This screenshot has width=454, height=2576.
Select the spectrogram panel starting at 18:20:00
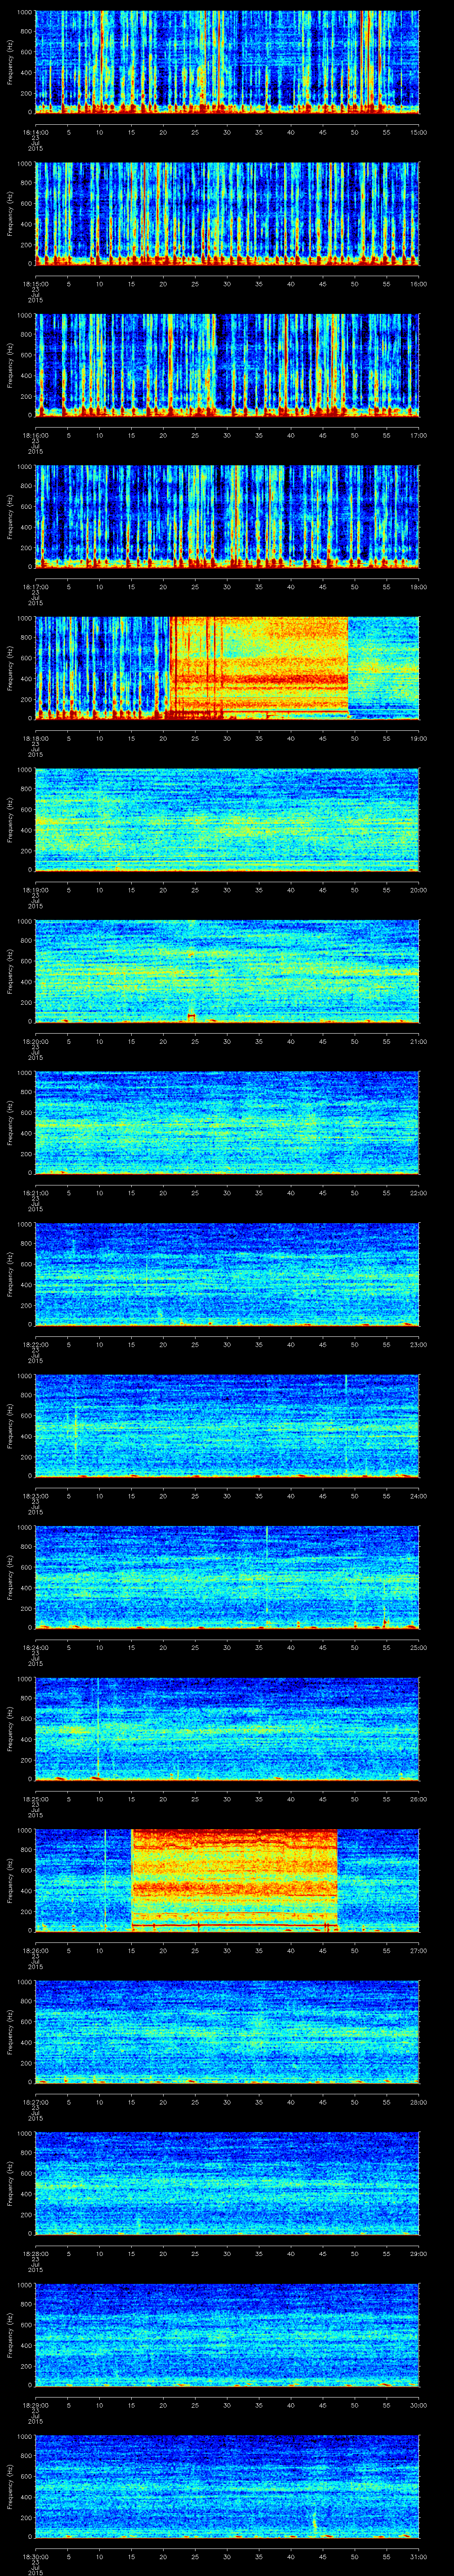click(227, 971)
